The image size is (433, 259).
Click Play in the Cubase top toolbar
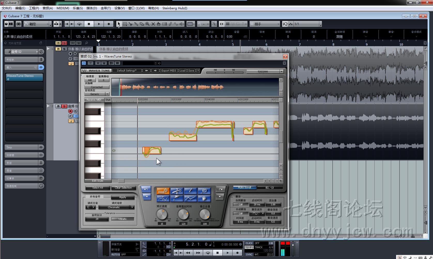(x=99, y=24)
